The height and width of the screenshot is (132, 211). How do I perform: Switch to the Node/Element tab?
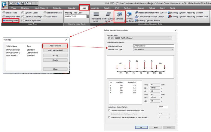[x=41, y=8]
